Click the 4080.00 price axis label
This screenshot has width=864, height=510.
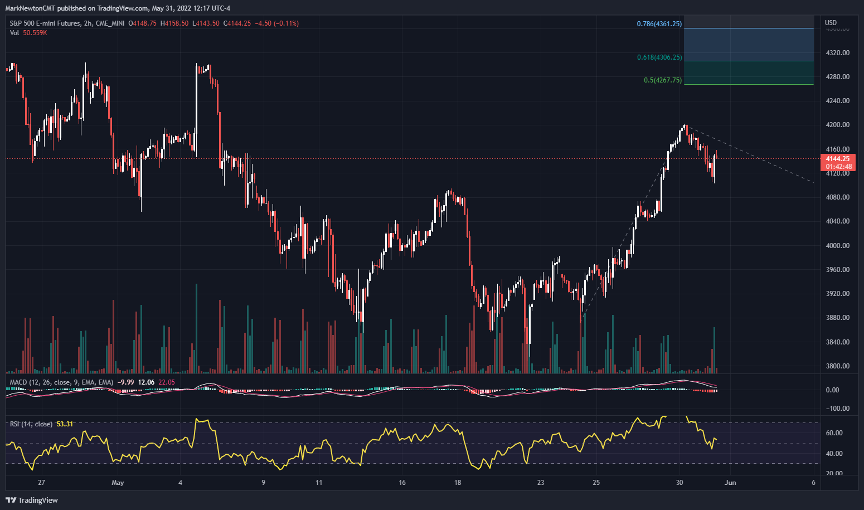coord(838,197)
